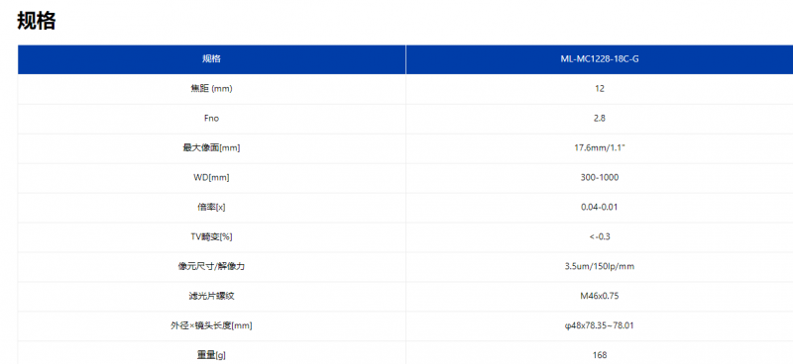Click the ML-MC1228-18C-G model header
This screenshot has width=793, height=364.
click(600, 59)
